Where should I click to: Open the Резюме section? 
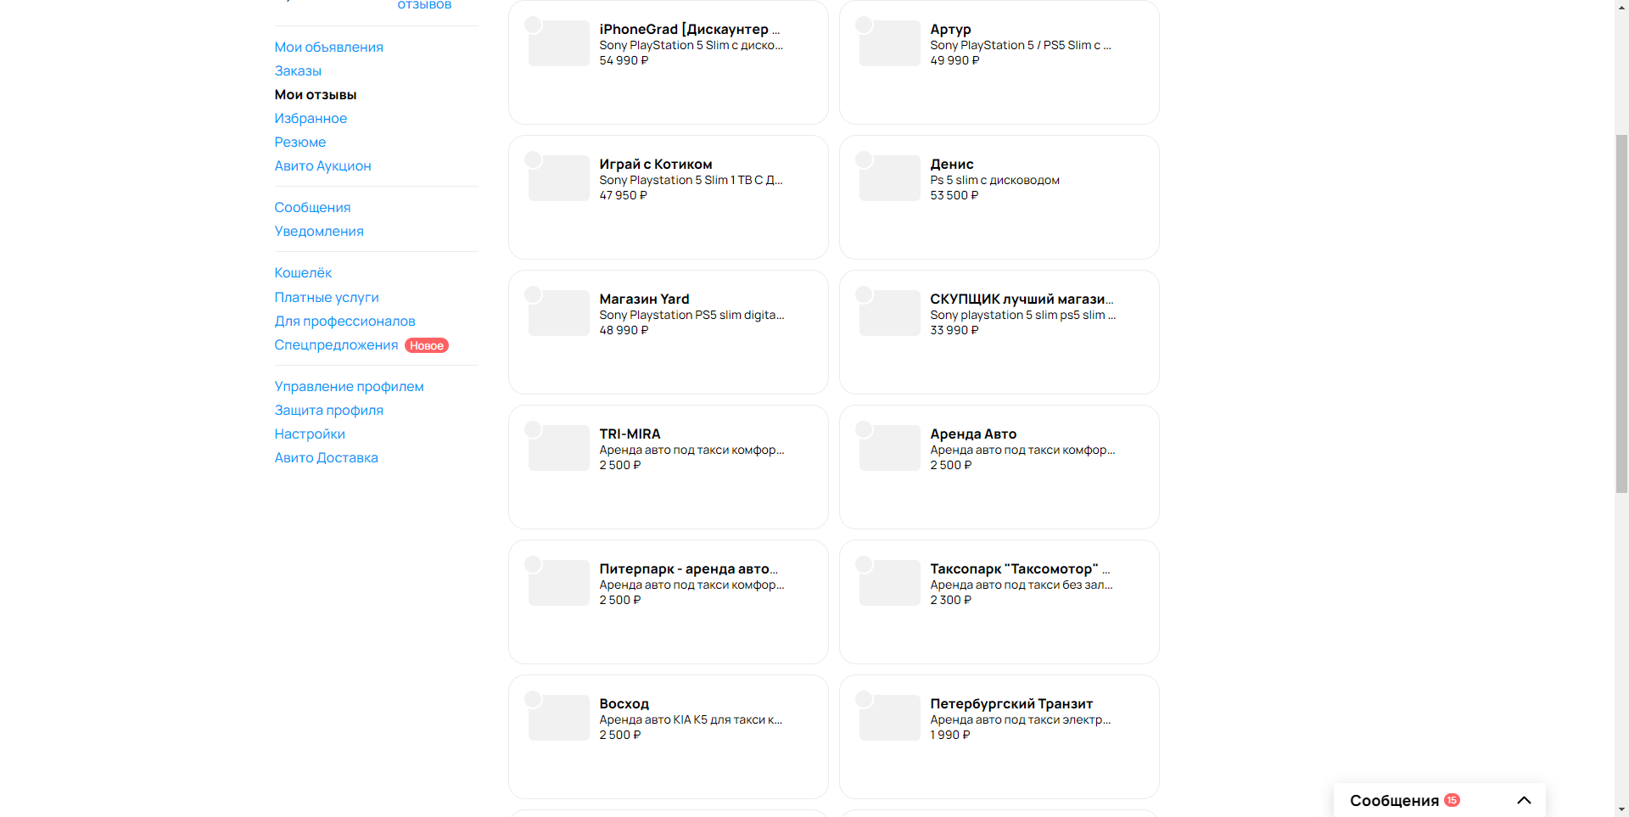[300, 143]
